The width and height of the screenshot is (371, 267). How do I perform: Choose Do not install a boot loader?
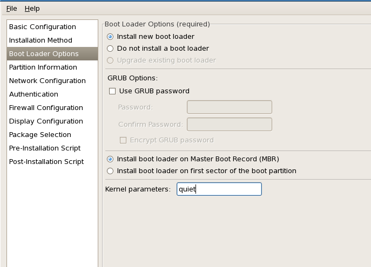pyautogui.click(x=111, y=49)
